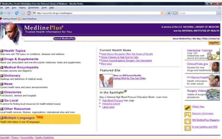Open the Help menu
Screen dimensions: 222x139
click(52, 8)
